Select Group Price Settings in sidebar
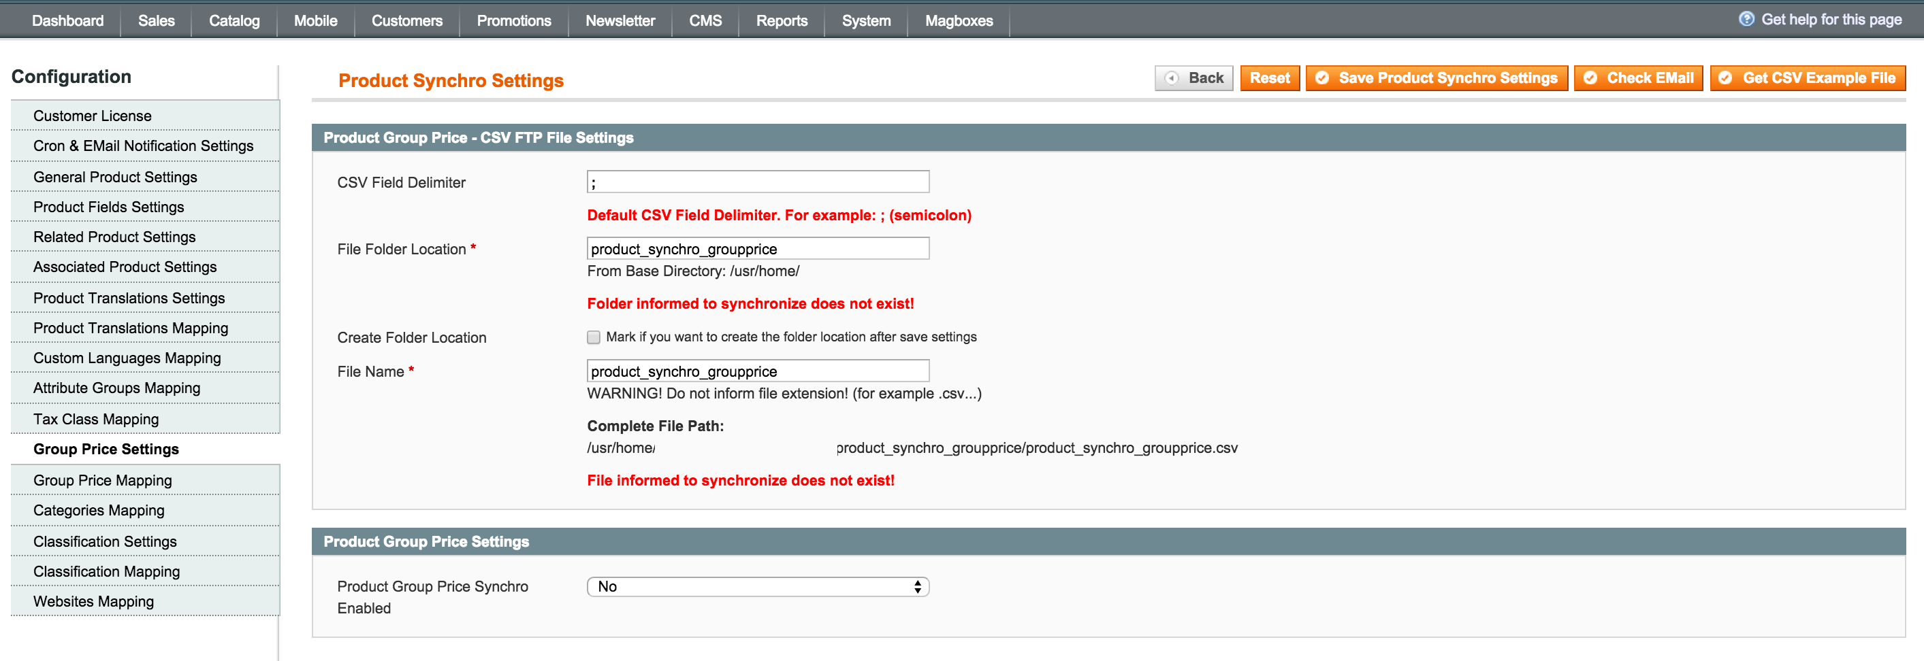 [146, 448]
